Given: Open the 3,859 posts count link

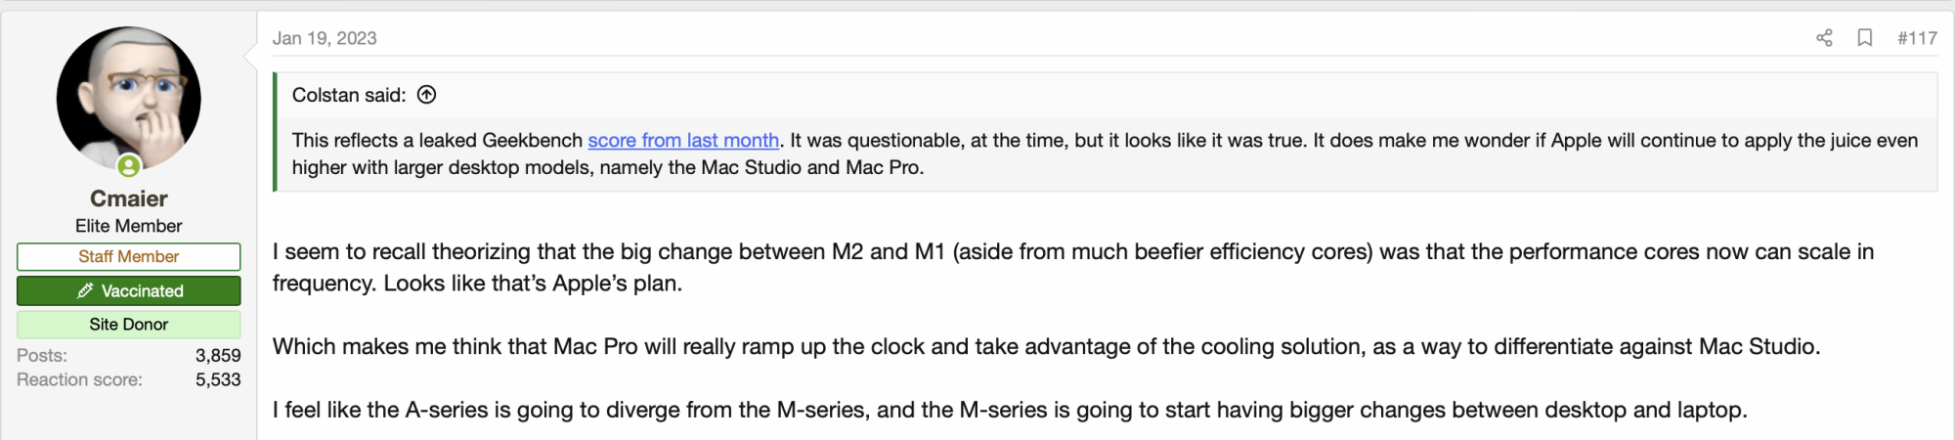Looking at the screenshot, I should [x=218, y=355].
